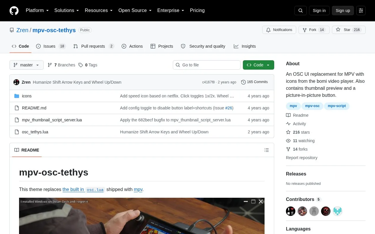Fork this repository
Screen dimensions: 375x234
point(314,30)
